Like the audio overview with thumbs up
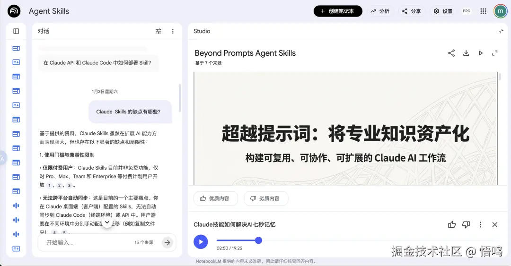 pyautogui.click(x=452, y=224)
